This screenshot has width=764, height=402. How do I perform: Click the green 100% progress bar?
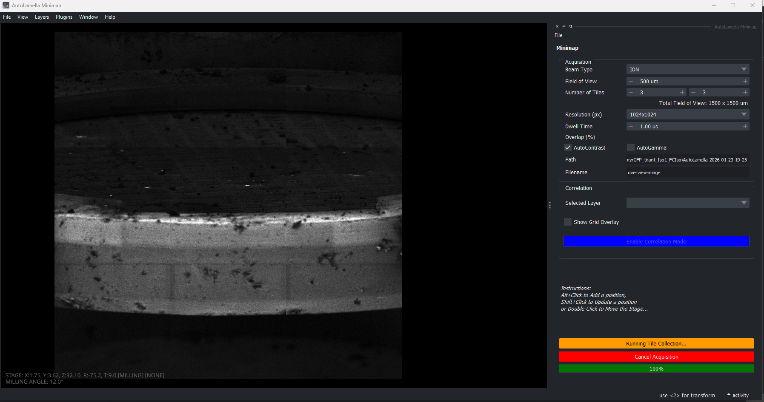click(656, 368)
